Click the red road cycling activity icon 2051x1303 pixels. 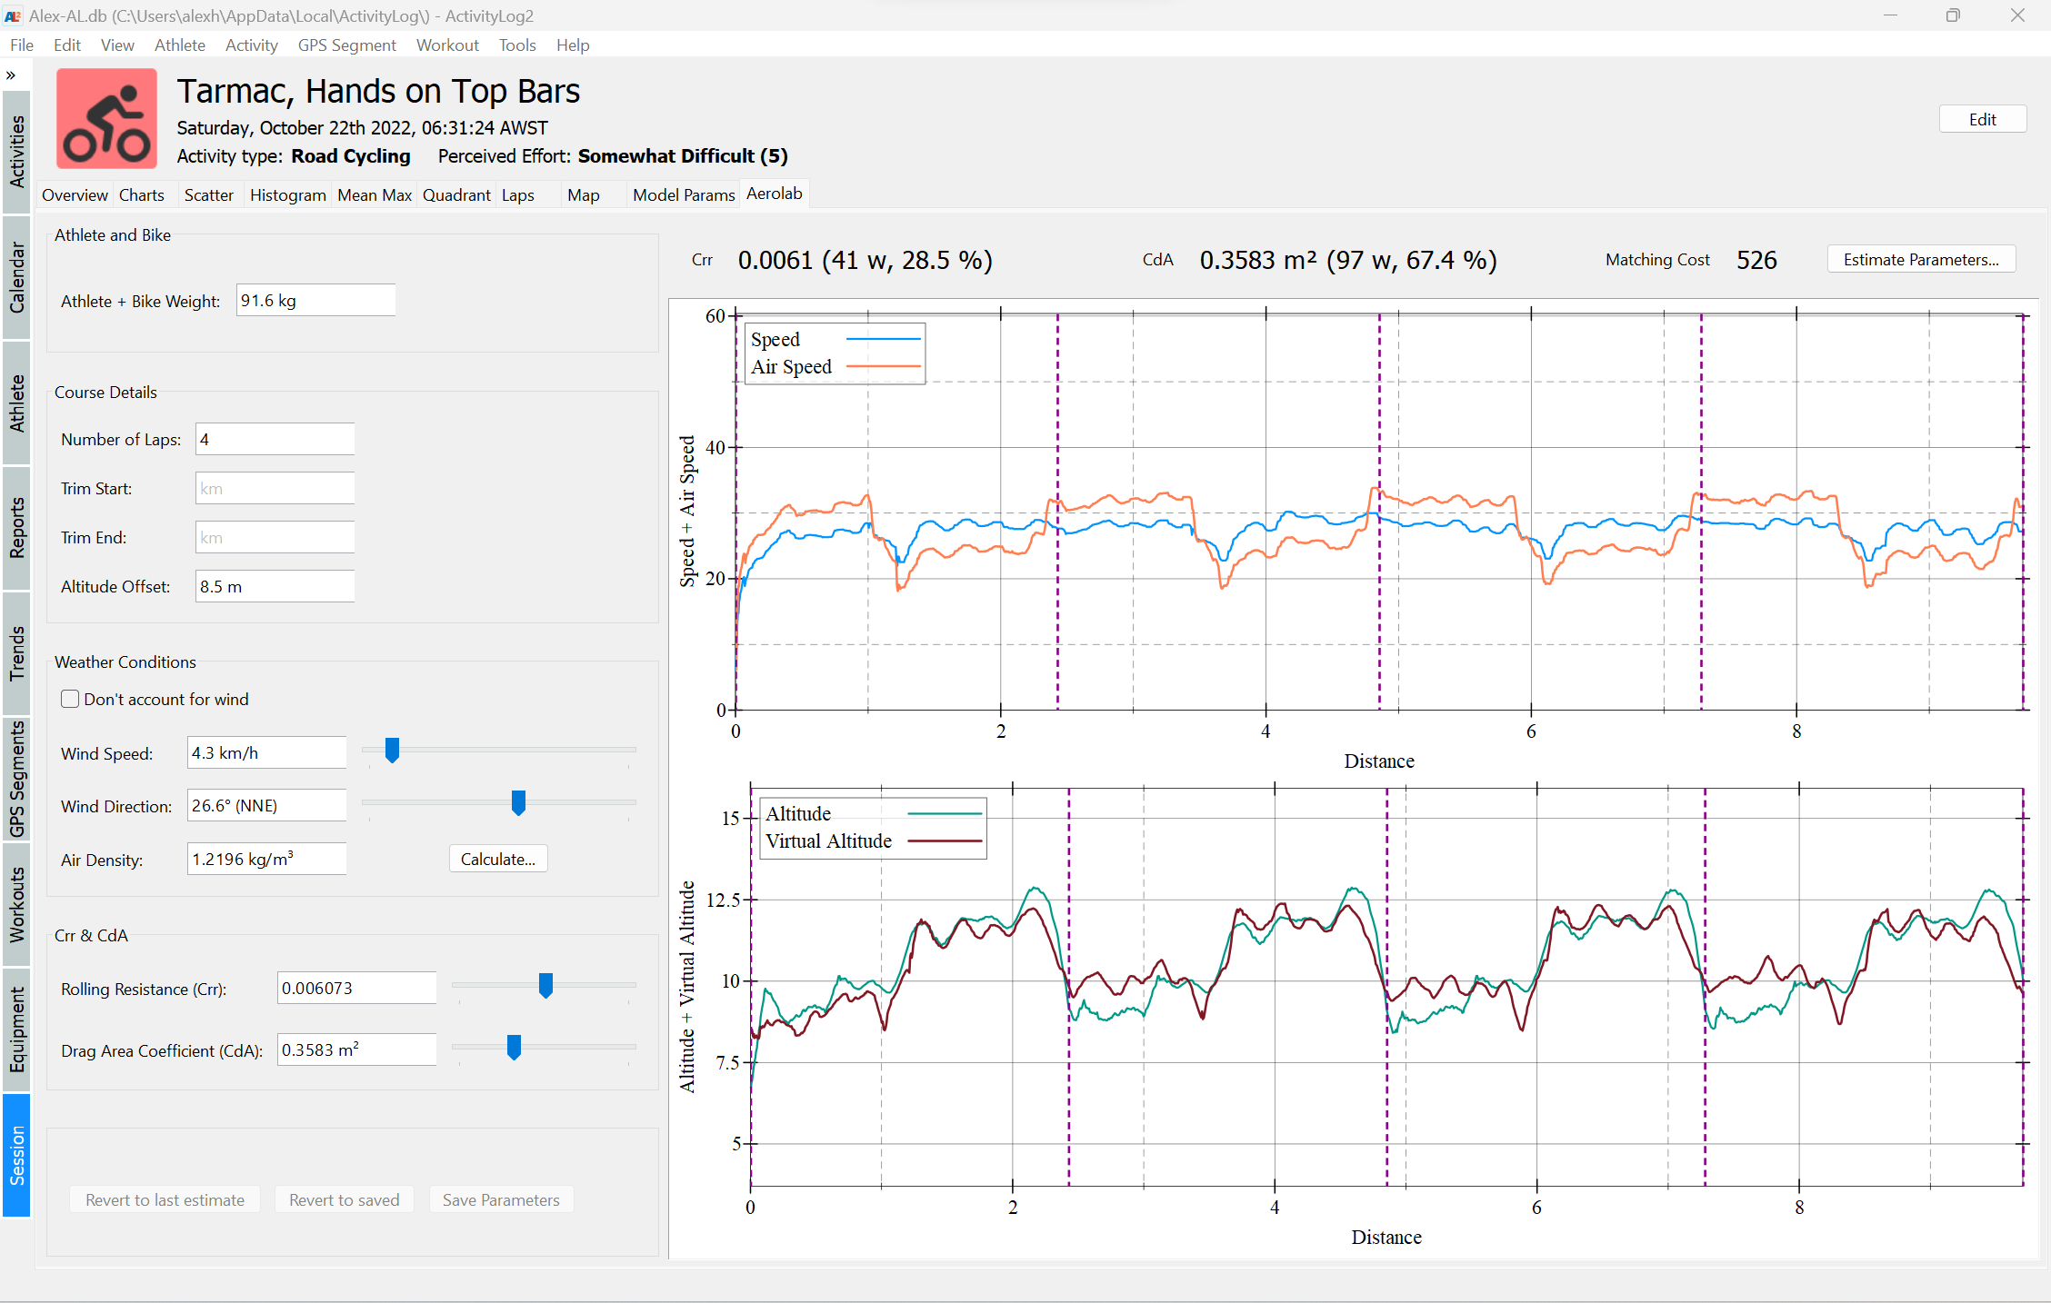(106, 118)
